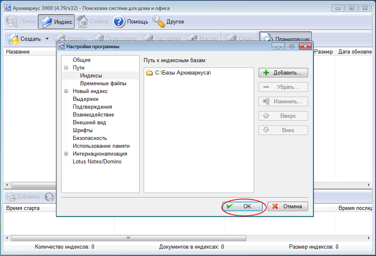This screenshot has height=256, width=376.
Task: Close the Настройки программы dialog
Action: pyautogui.click(x=305, y=46)
